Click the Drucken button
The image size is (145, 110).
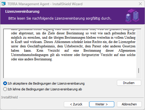tap(129, 83)
